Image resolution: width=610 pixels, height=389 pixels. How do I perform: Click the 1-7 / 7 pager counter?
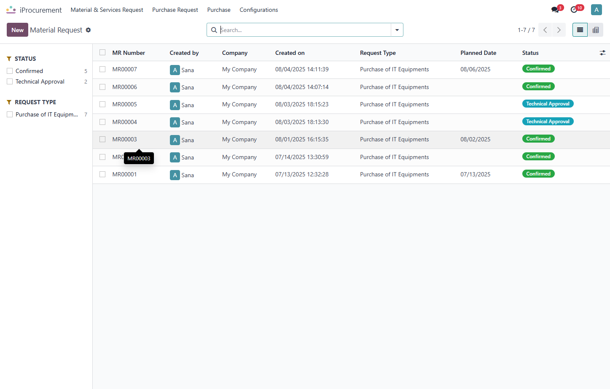click(x=526, y=30)
